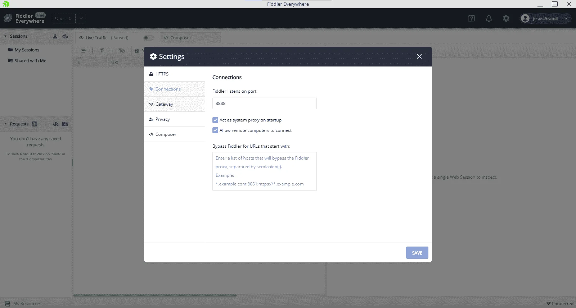Image resolution: width=576 pixels, height=308 pixels.
Task: Click the stream list toolbar icon
Action: coord(84,51)
